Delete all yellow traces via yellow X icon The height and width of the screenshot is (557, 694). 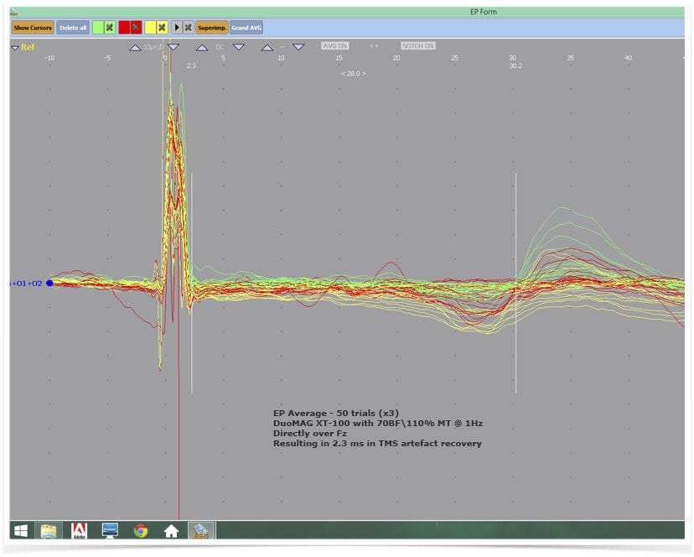(162, 28)
